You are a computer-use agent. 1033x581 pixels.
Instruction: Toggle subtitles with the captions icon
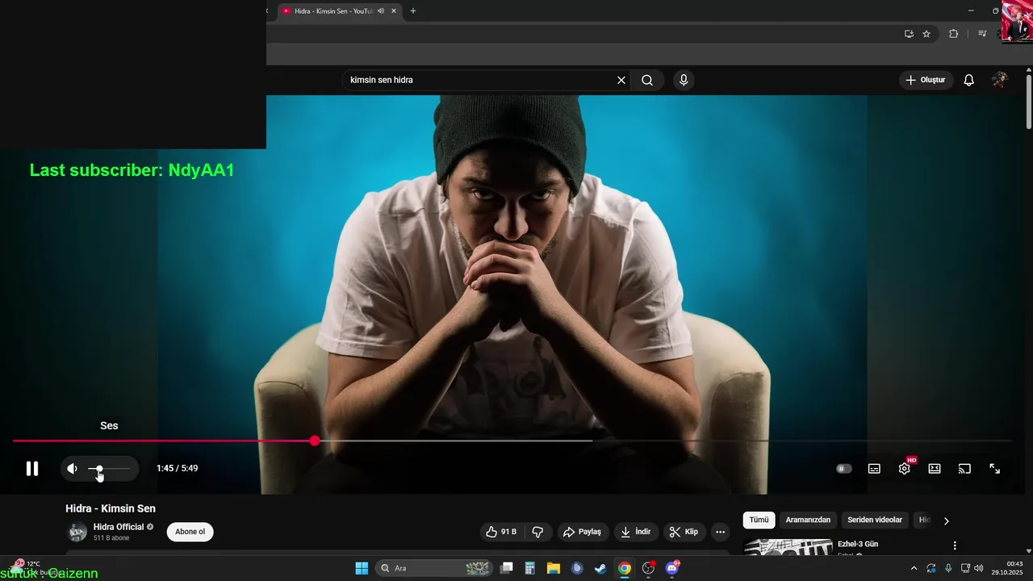(x=874, y=469)
